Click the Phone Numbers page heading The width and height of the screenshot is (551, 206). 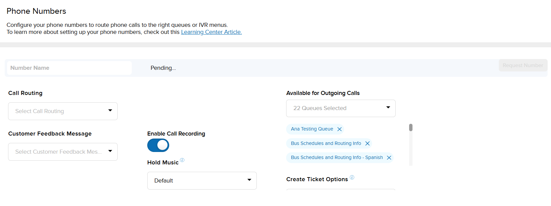point(36,11)
